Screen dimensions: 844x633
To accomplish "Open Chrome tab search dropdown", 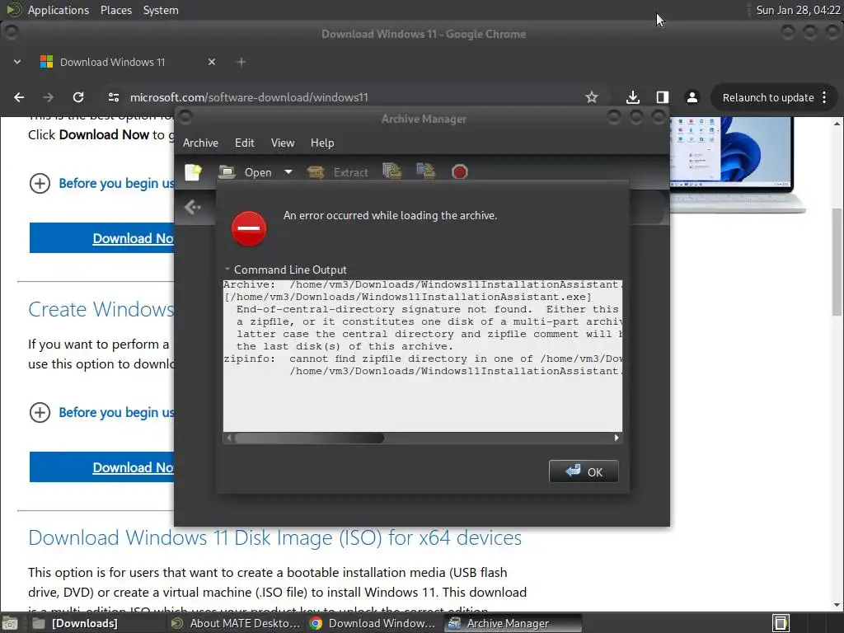I will point(17,62).
